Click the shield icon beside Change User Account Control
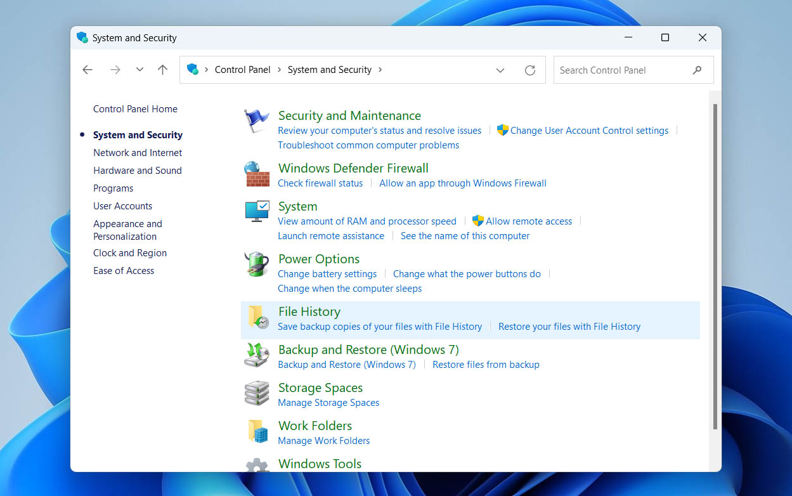792x496 pixels. 503,130
